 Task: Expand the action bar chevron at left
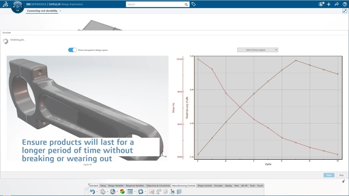click(x=87, y=189)
